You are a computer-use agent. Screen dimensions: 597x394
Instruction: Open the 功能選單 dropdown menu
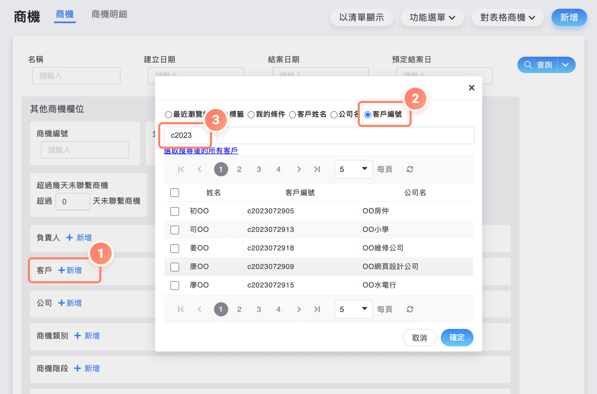point(432,18)
